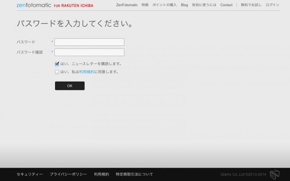Open 特定商取引法について in the footer
This screenshot has width=290, height=181.
pyautogui.click(x=134, y=174)
